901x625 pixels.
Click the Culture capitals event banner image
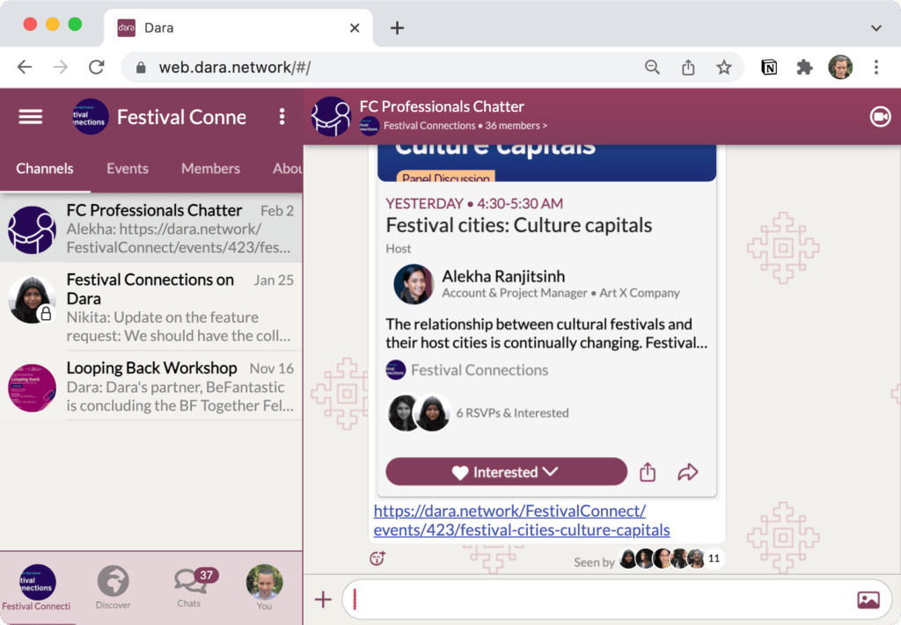click(x=546, y=163)
